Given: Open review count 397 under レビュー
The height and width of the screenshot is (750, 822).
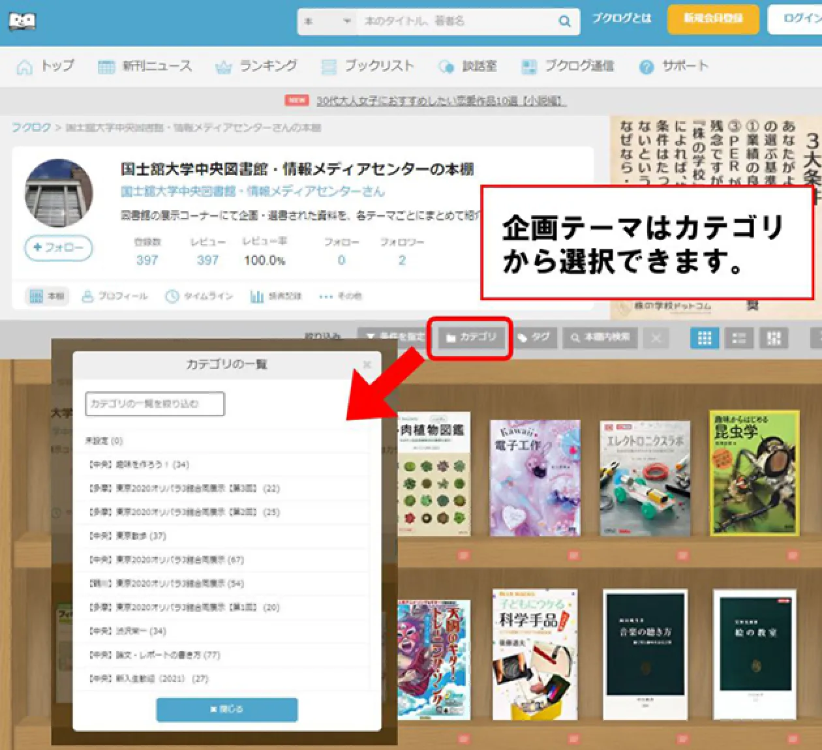Looking at the screenshot, I should [x=207, y=260].
